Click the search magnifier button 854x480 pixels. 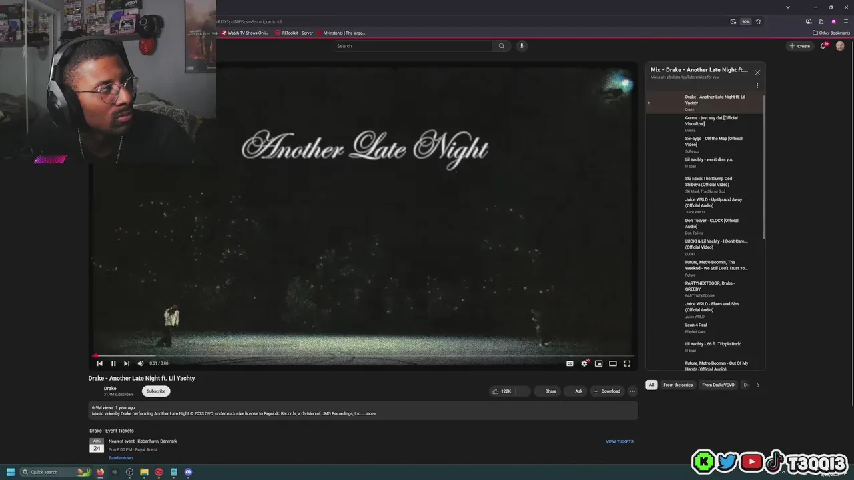pyautogui.click(x=502, y=46)
